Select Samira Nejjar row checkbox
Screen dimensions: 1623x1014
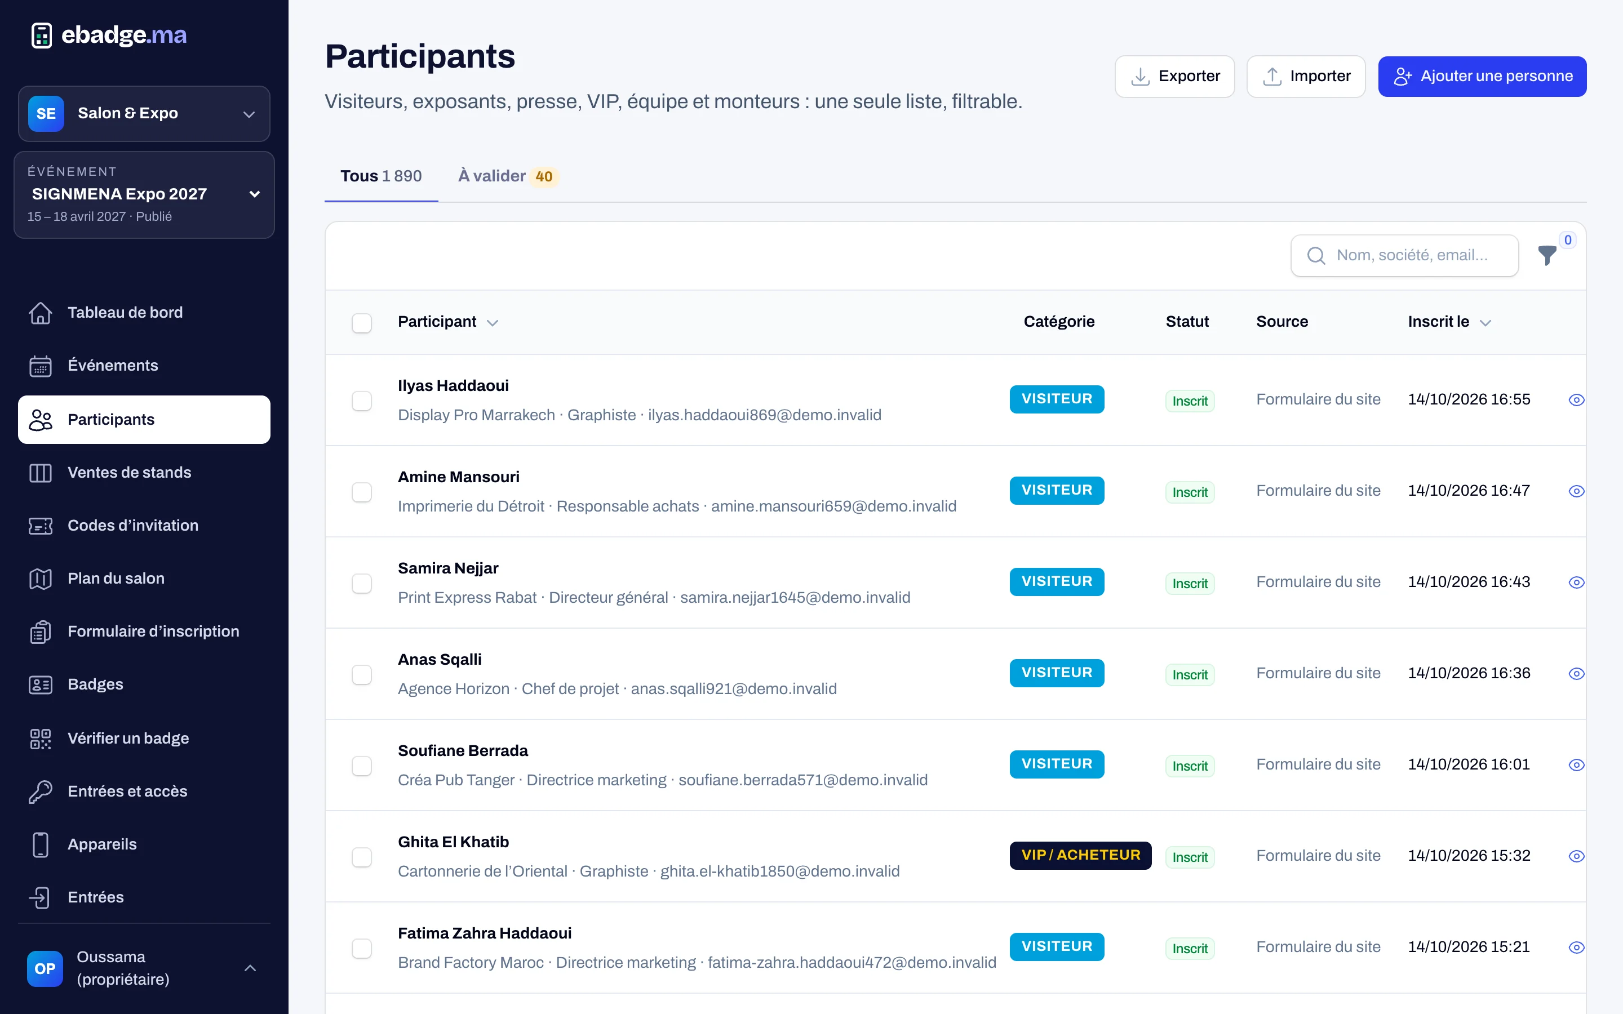(361, 583)
